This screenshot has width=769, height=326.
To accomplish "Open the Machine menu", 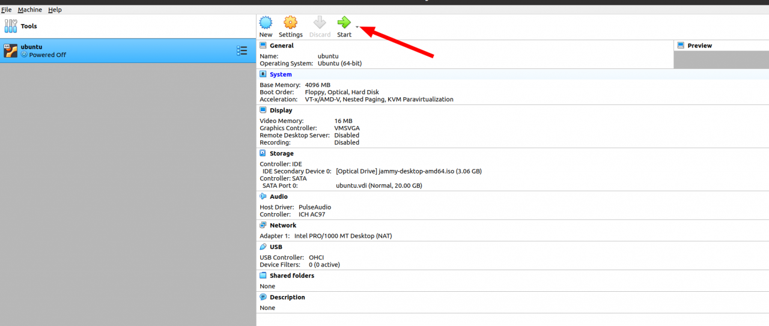I will (x=30, y=10).
